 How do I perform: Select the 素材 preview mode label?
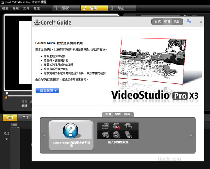(x=25, y=106)
